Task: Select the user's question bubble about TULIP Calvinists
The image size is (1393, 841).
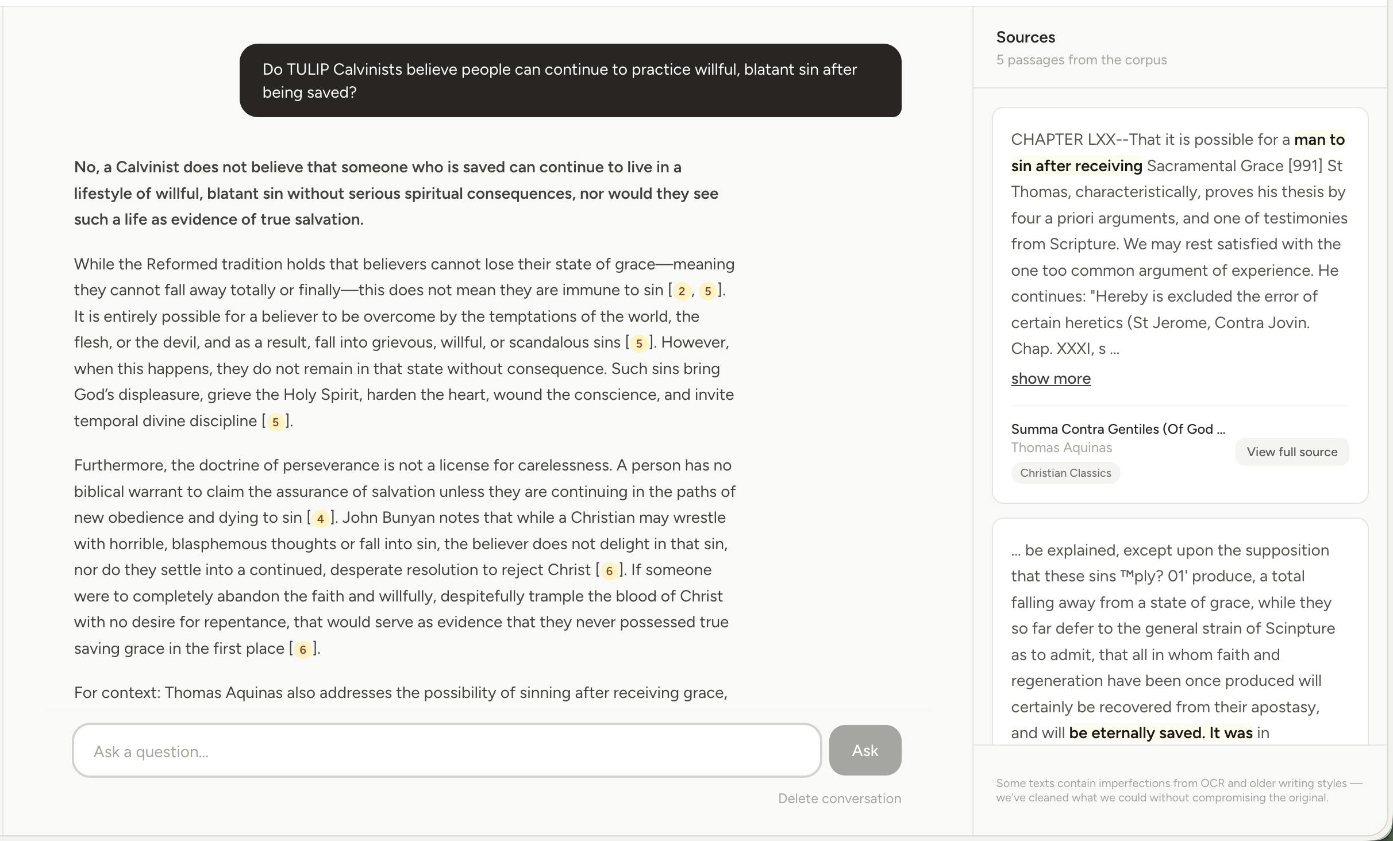Action: pyautogui.click(x=570, y=80)
